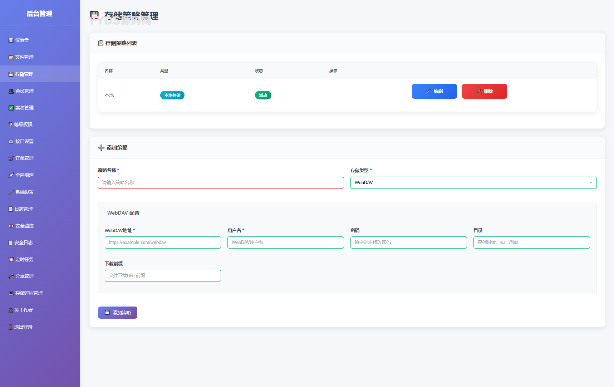Click the folder icon for 文件管理
This screenshot has height=387, width=614.
tap(11, 57)
